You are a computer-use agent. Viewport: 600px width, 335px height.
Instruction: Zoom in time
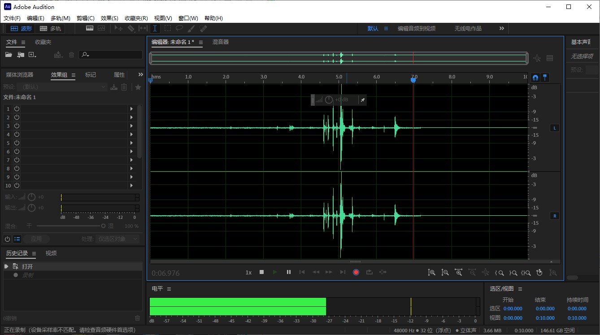[x=458, y=272]
